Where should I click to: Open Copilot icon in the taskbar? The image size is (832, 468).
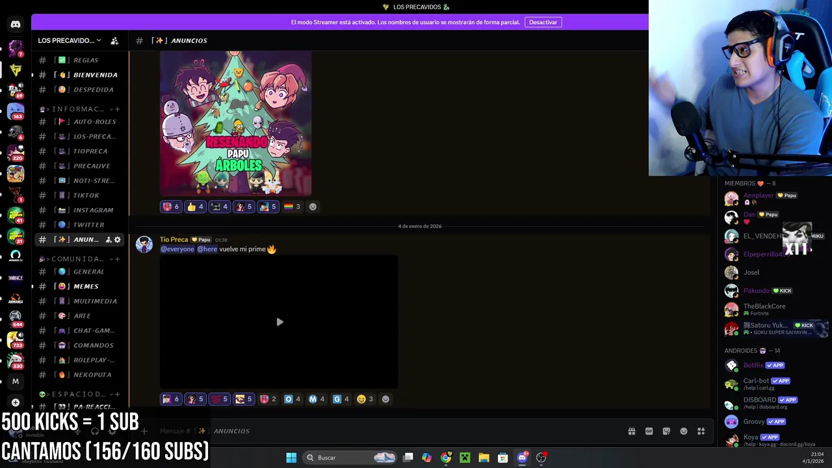point(427,458)
